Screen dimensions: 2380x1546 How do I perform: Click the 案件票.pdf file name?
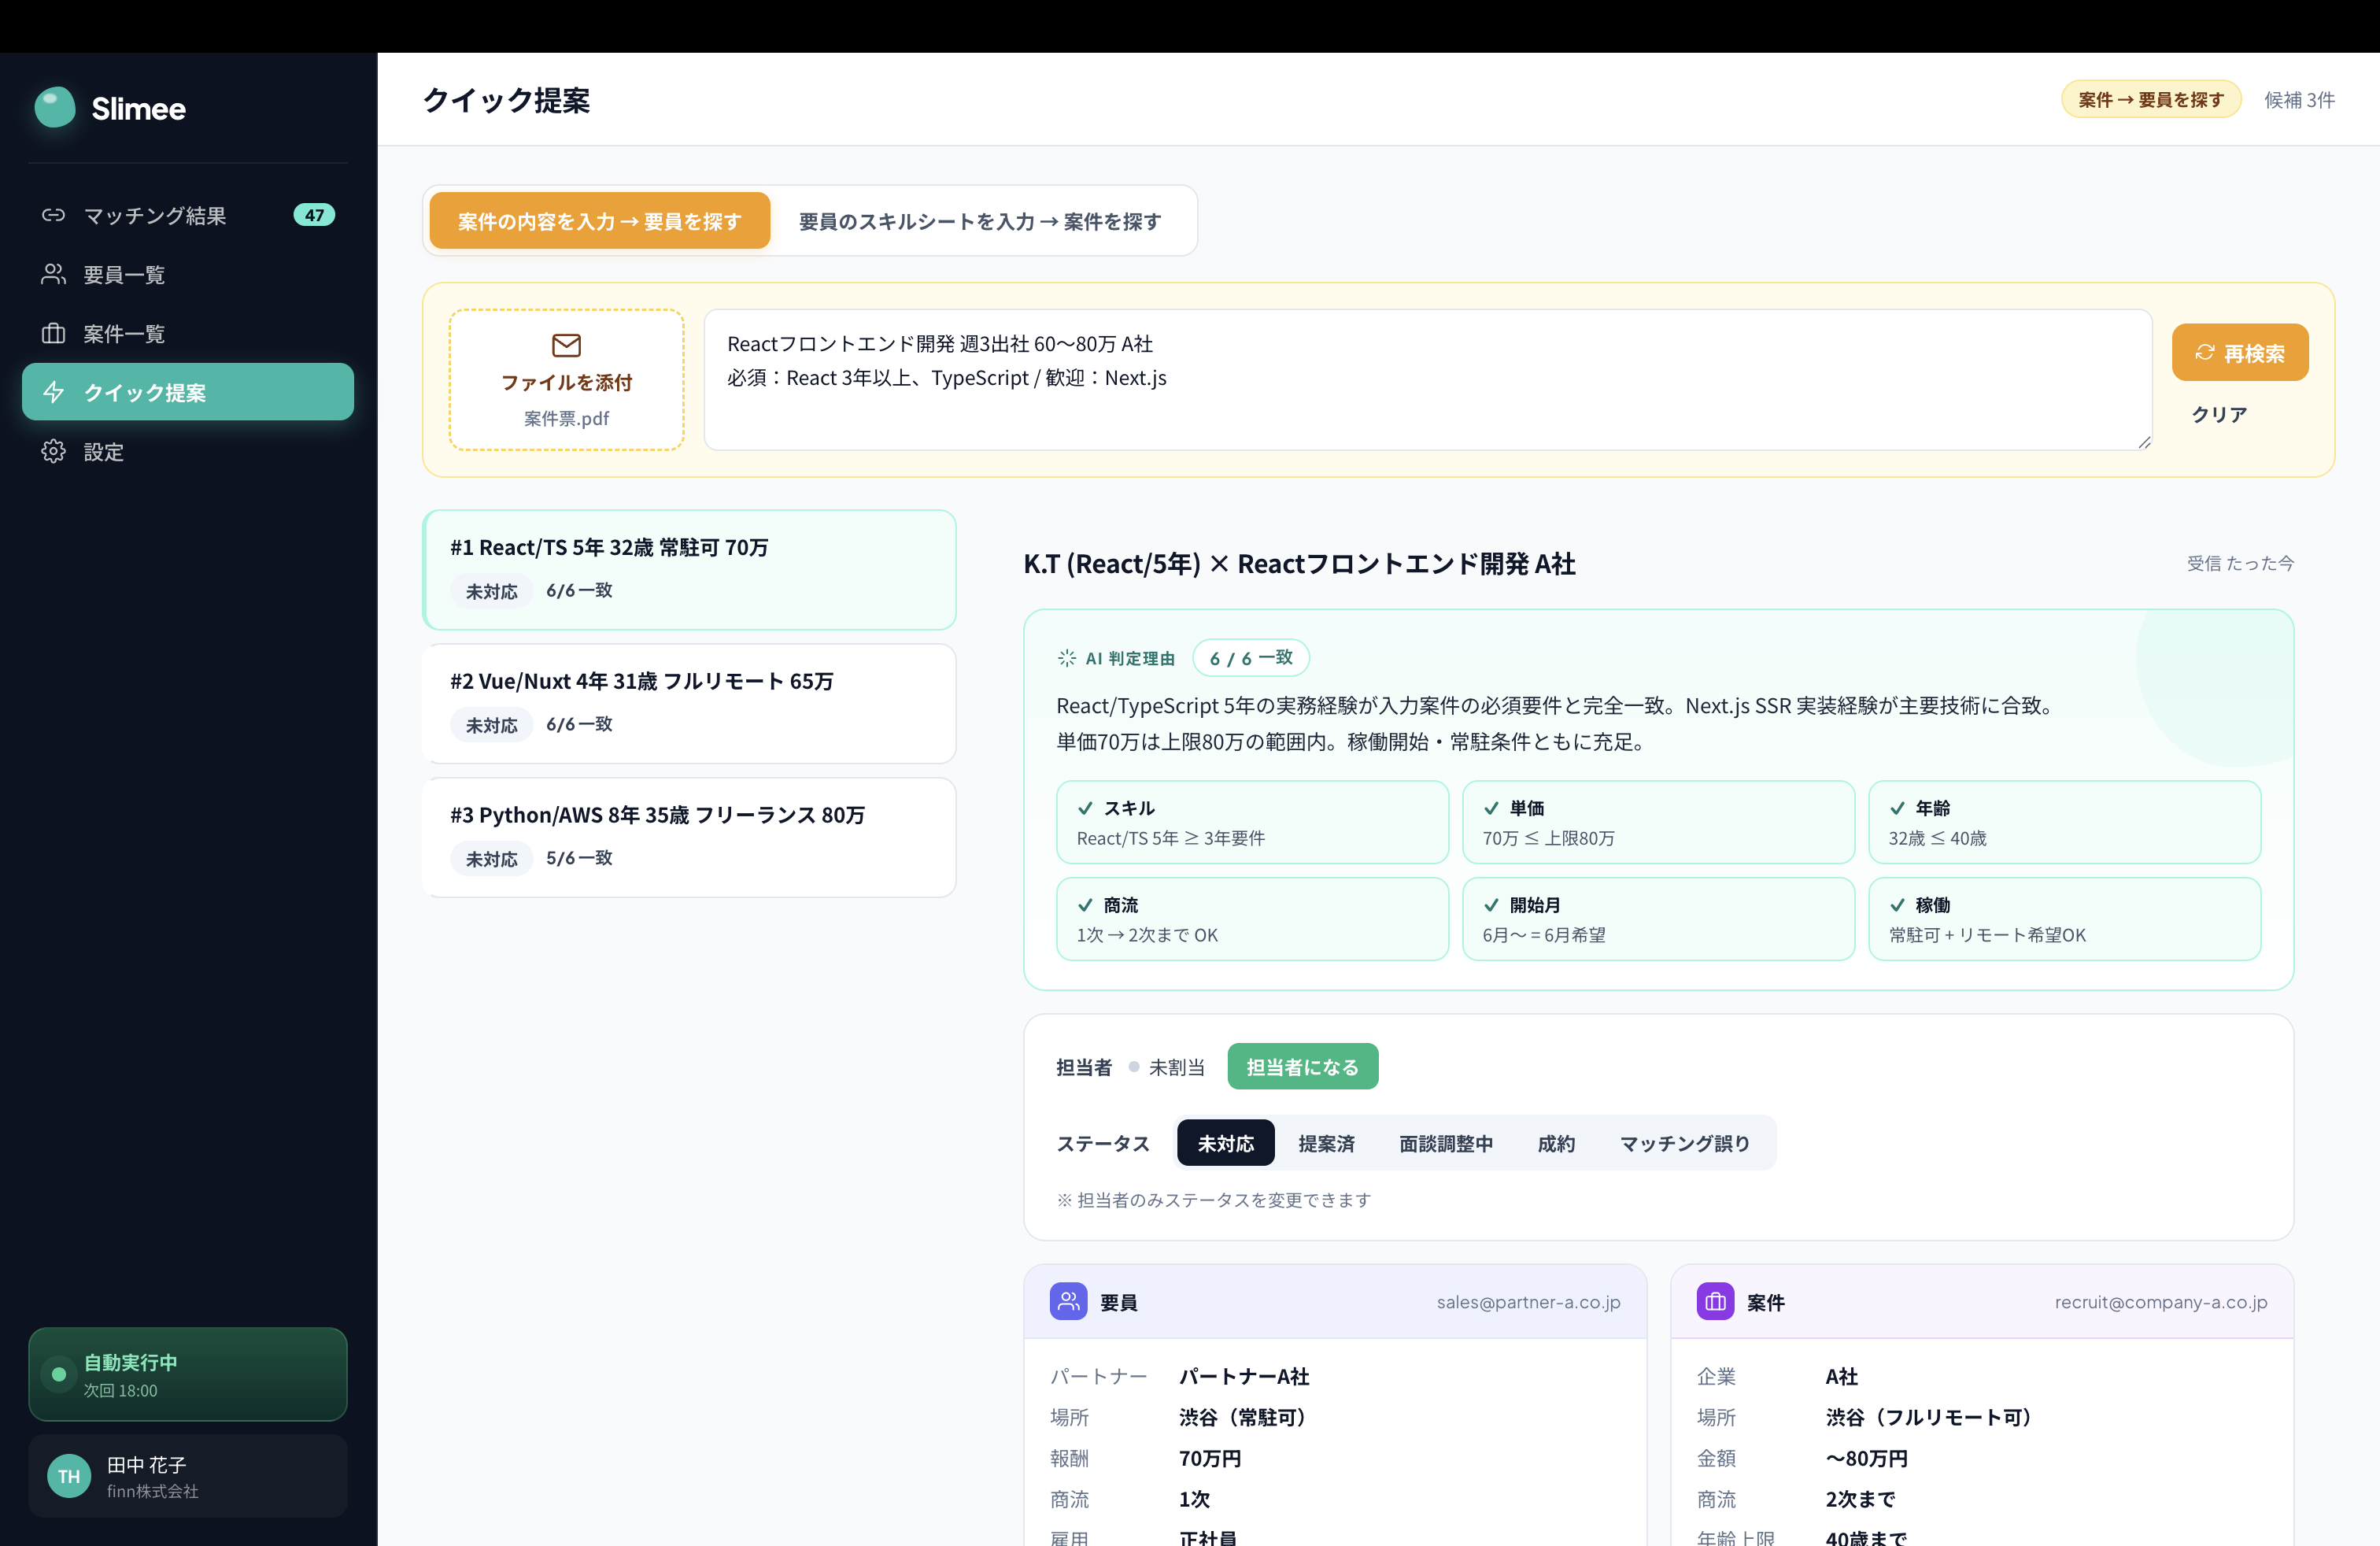[x=566, y=419]
